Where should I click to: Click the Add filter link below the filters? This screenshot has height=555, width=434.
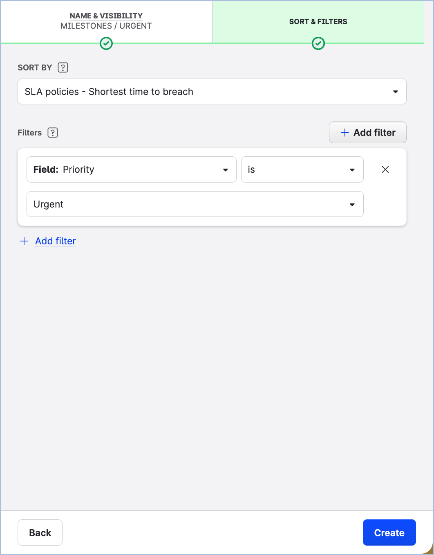point(56,241)
